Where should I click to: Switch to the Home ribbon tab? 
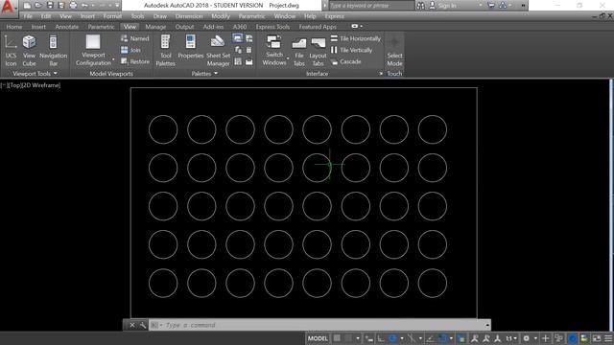click(14, 27)
